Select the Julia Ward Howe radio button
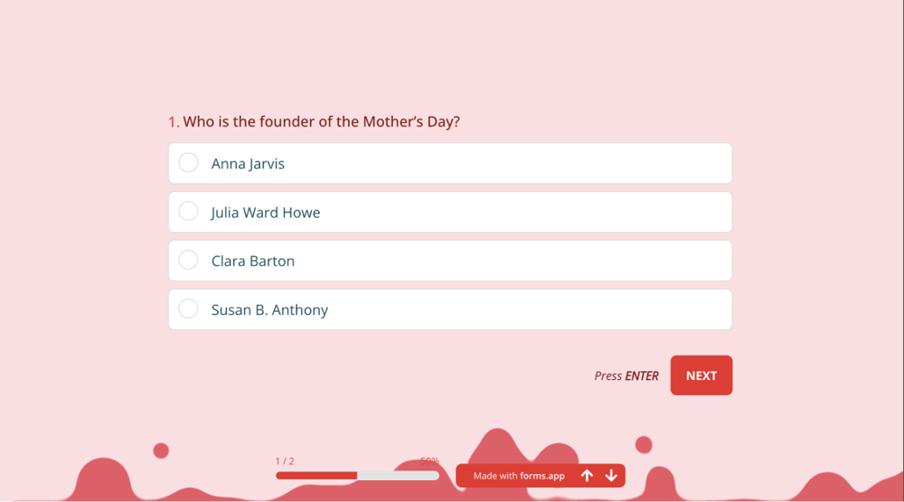 (188, 212)
